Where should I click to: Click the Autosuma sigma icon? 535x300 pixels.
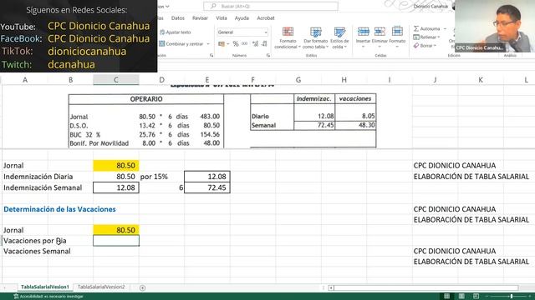point(416,28)
